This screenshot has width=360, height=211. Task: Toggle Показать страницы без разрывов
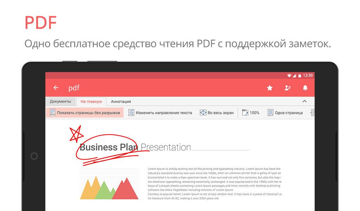(85, 113)
